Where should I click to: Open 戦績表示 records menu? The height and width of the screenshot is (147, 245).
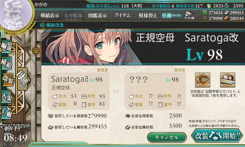pos(50,15)
